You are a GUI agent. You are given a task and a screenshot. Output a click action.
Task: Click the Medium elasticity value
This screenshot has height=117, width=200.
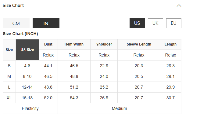tap(120, 108)
